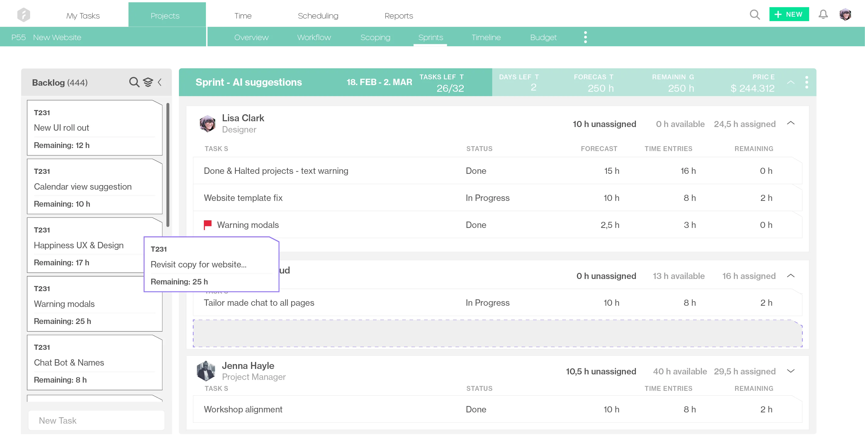
Task: Click Jenna Hayle's avatar
Action: click(x=206, y=371)
